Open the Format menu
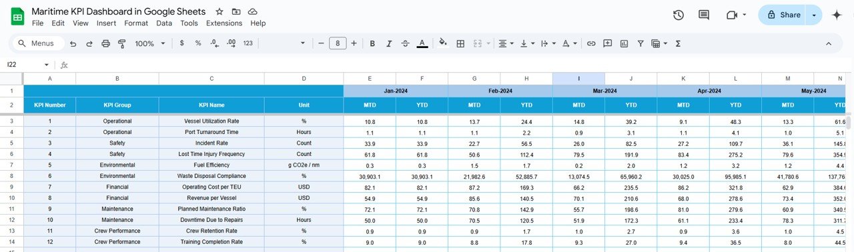 (136, 23)
